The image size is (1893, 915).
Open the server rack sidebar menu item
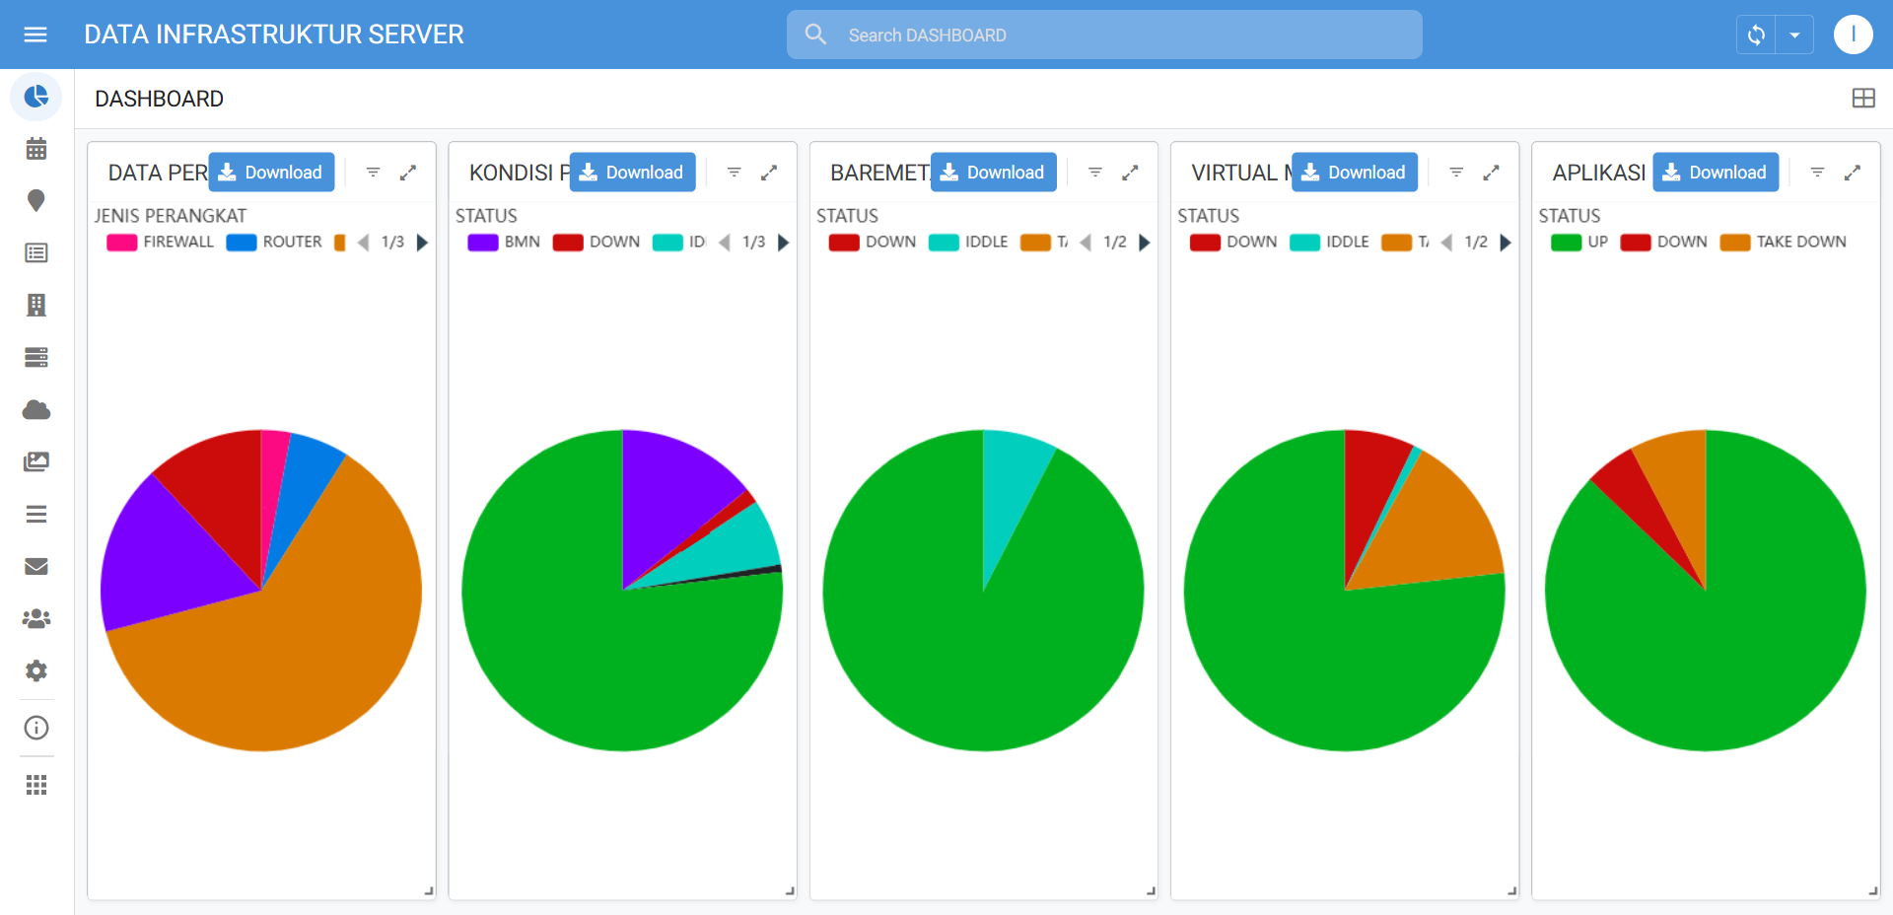pyautogui.click(x=36, y=357)
